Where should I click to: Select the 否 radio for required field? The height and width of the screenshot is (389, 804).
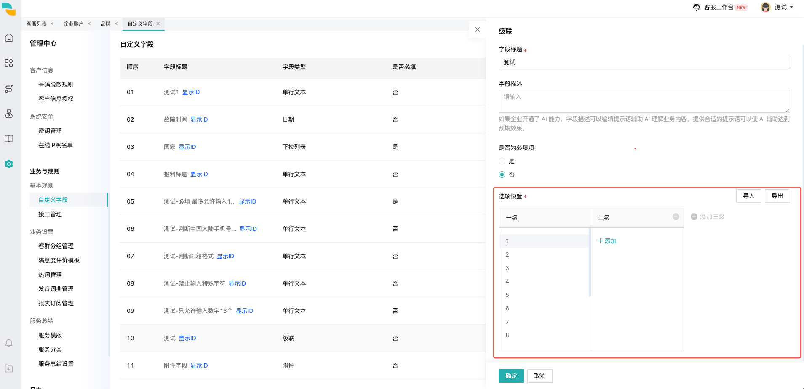(x=502, y=175)
